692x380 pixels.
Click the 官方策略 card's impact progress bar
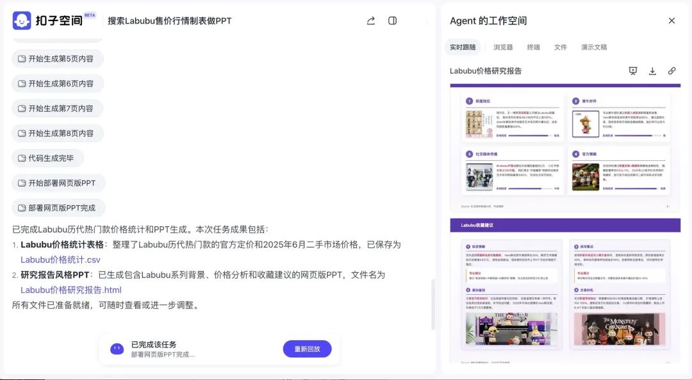pos(636,188)
